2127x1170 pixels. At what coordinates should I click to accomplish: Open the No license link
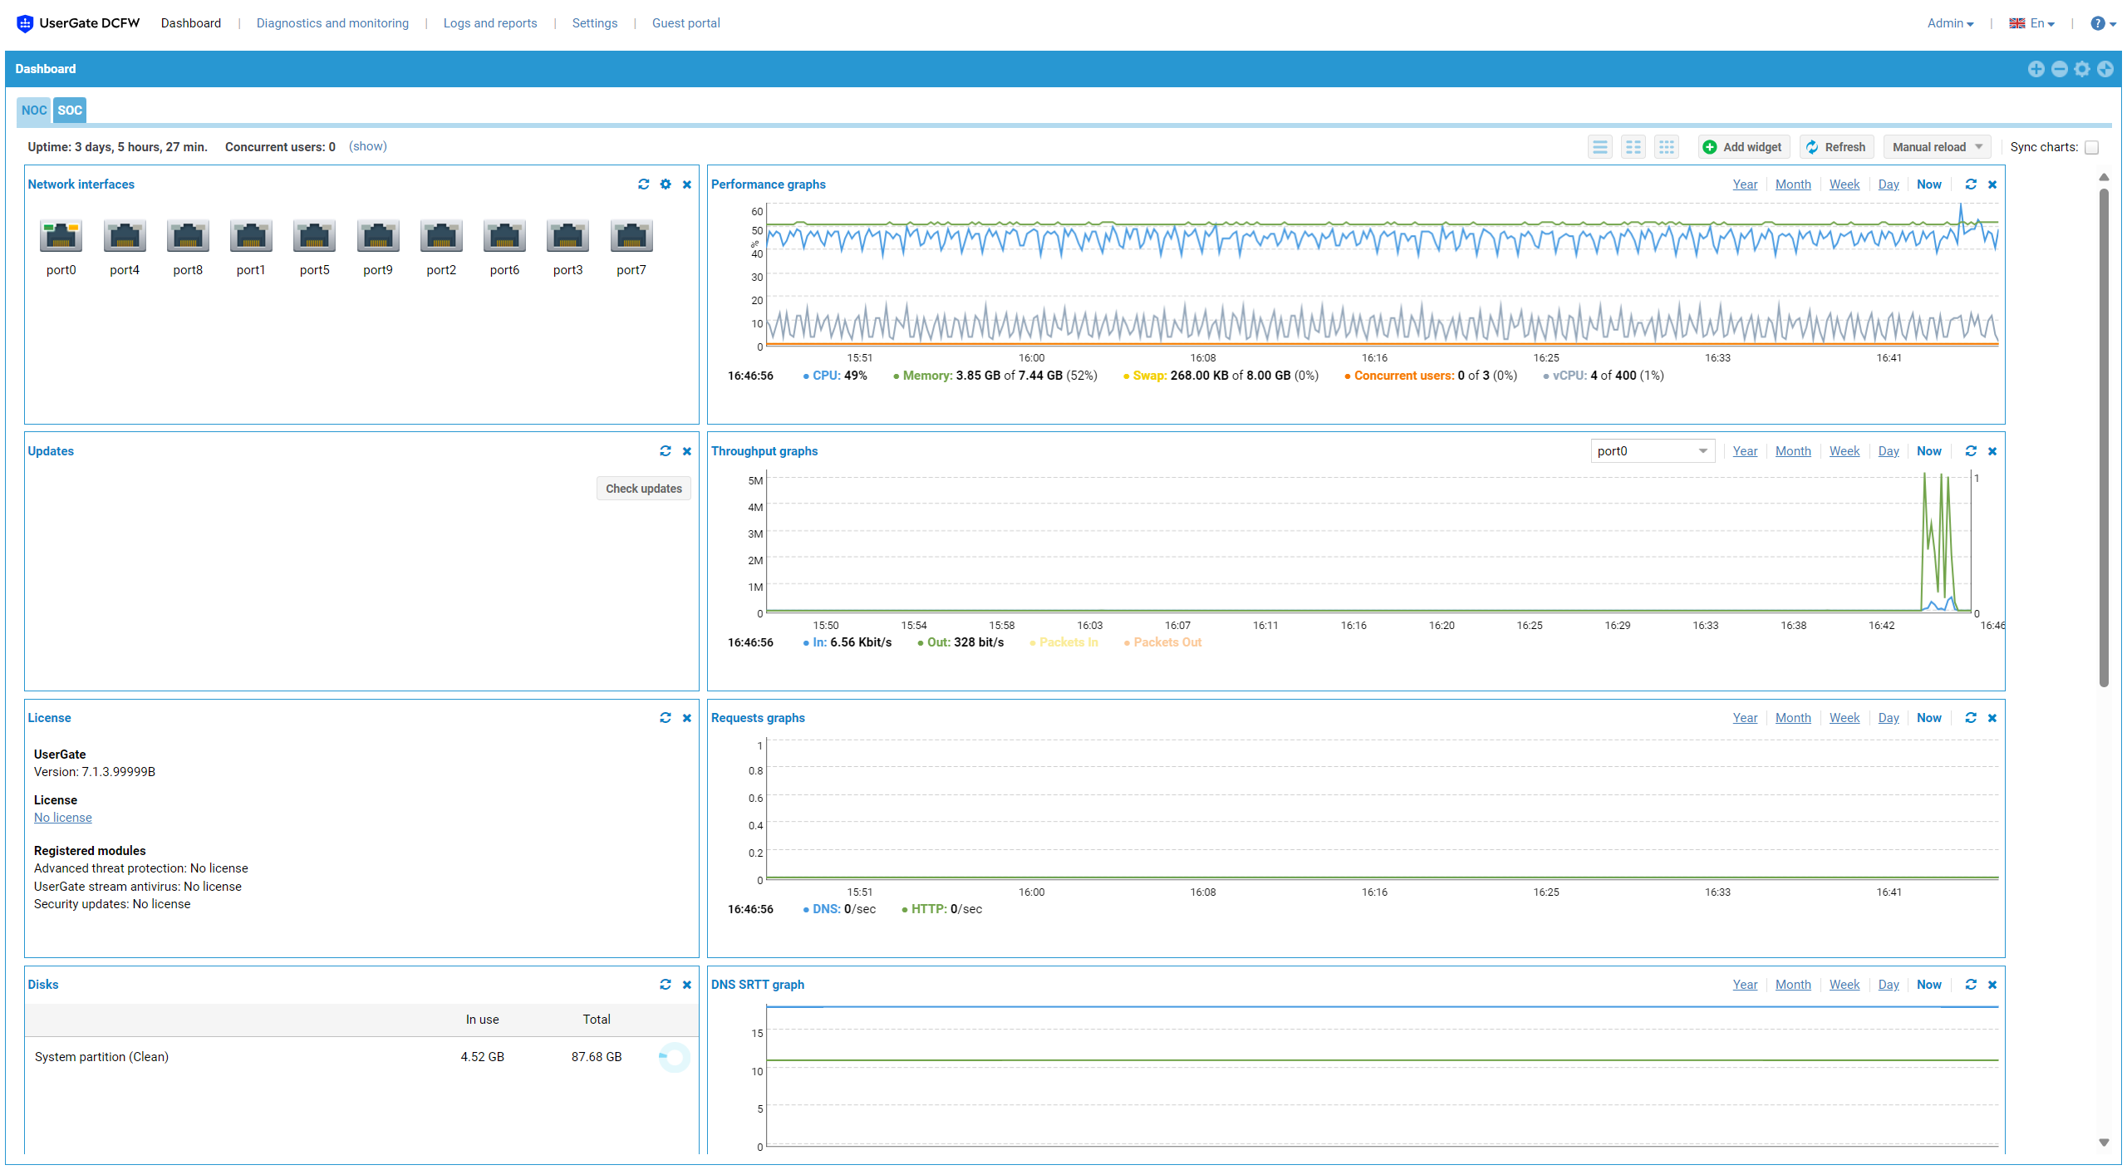pos(63,818)
